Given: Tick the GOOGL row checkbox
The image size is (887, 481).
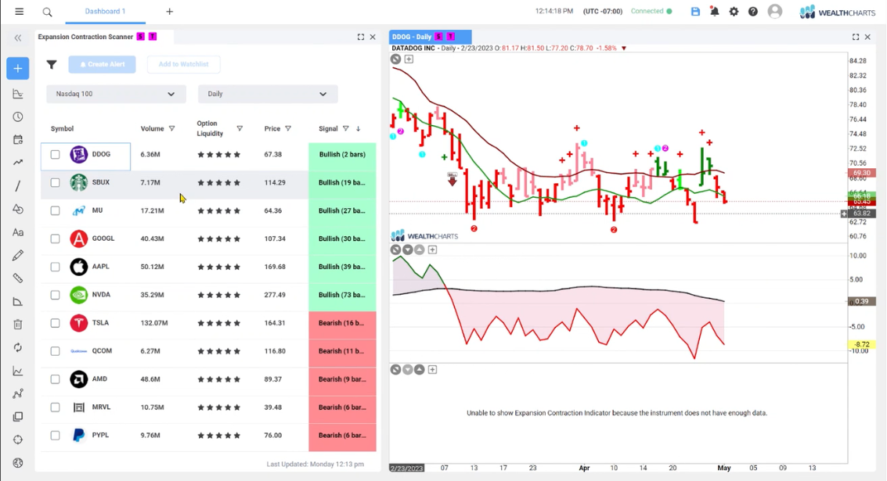Looking at the screenshot, I should [55, 239].
